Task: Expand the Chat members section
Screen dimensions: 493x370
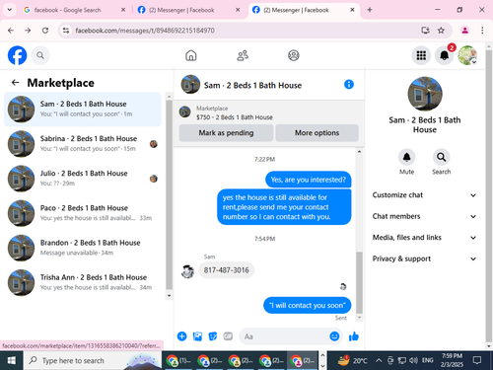Action: click(424, 216)
